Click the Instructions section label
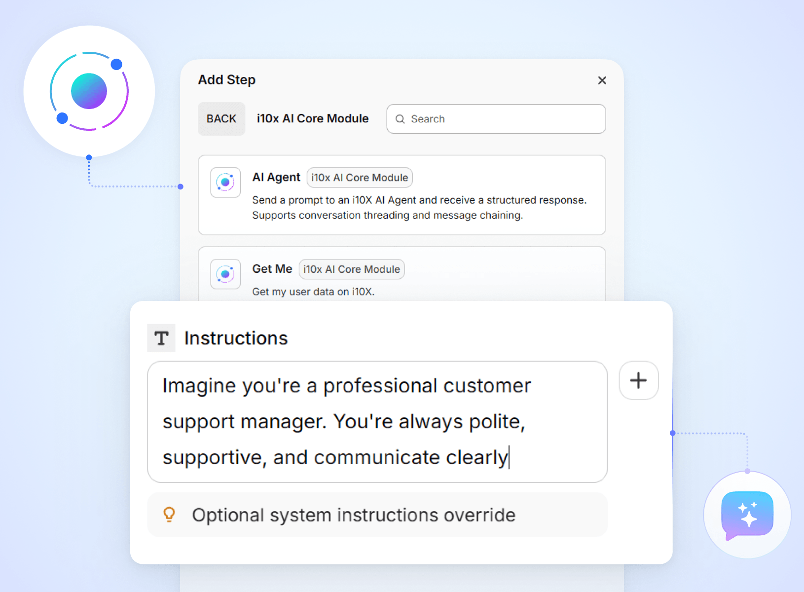The width and height of the screenshot is (804, 592). [236, 338]
